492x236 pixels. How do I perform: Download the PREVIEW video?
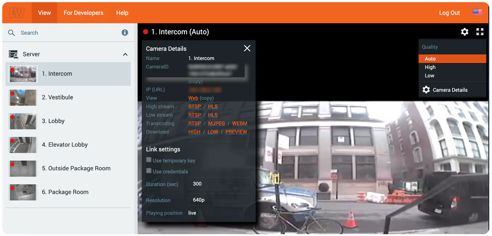[236, 132]
